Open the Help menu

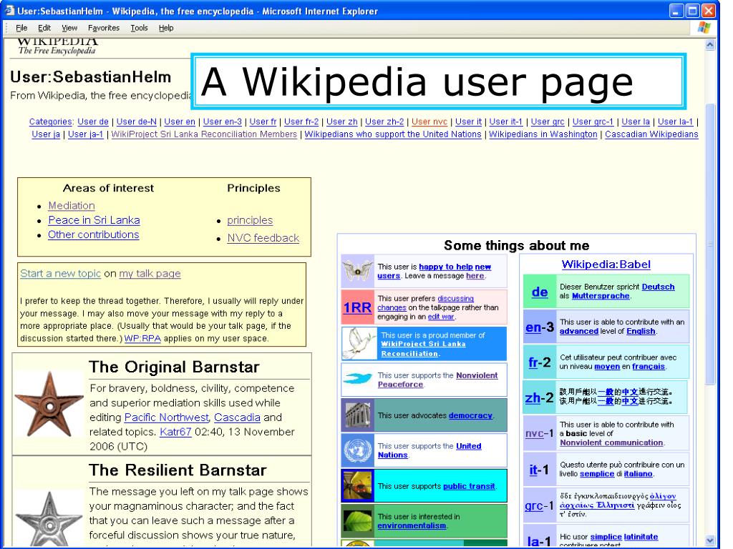pos(166,28)
